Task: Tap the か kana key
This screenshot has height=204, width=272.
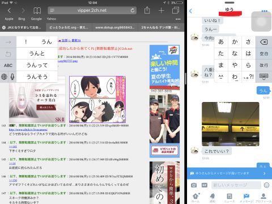Action: pyautogui.click(x=235, y=42)
